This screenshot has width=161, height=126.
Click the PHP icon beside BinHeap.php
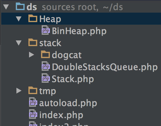point(46,30)
